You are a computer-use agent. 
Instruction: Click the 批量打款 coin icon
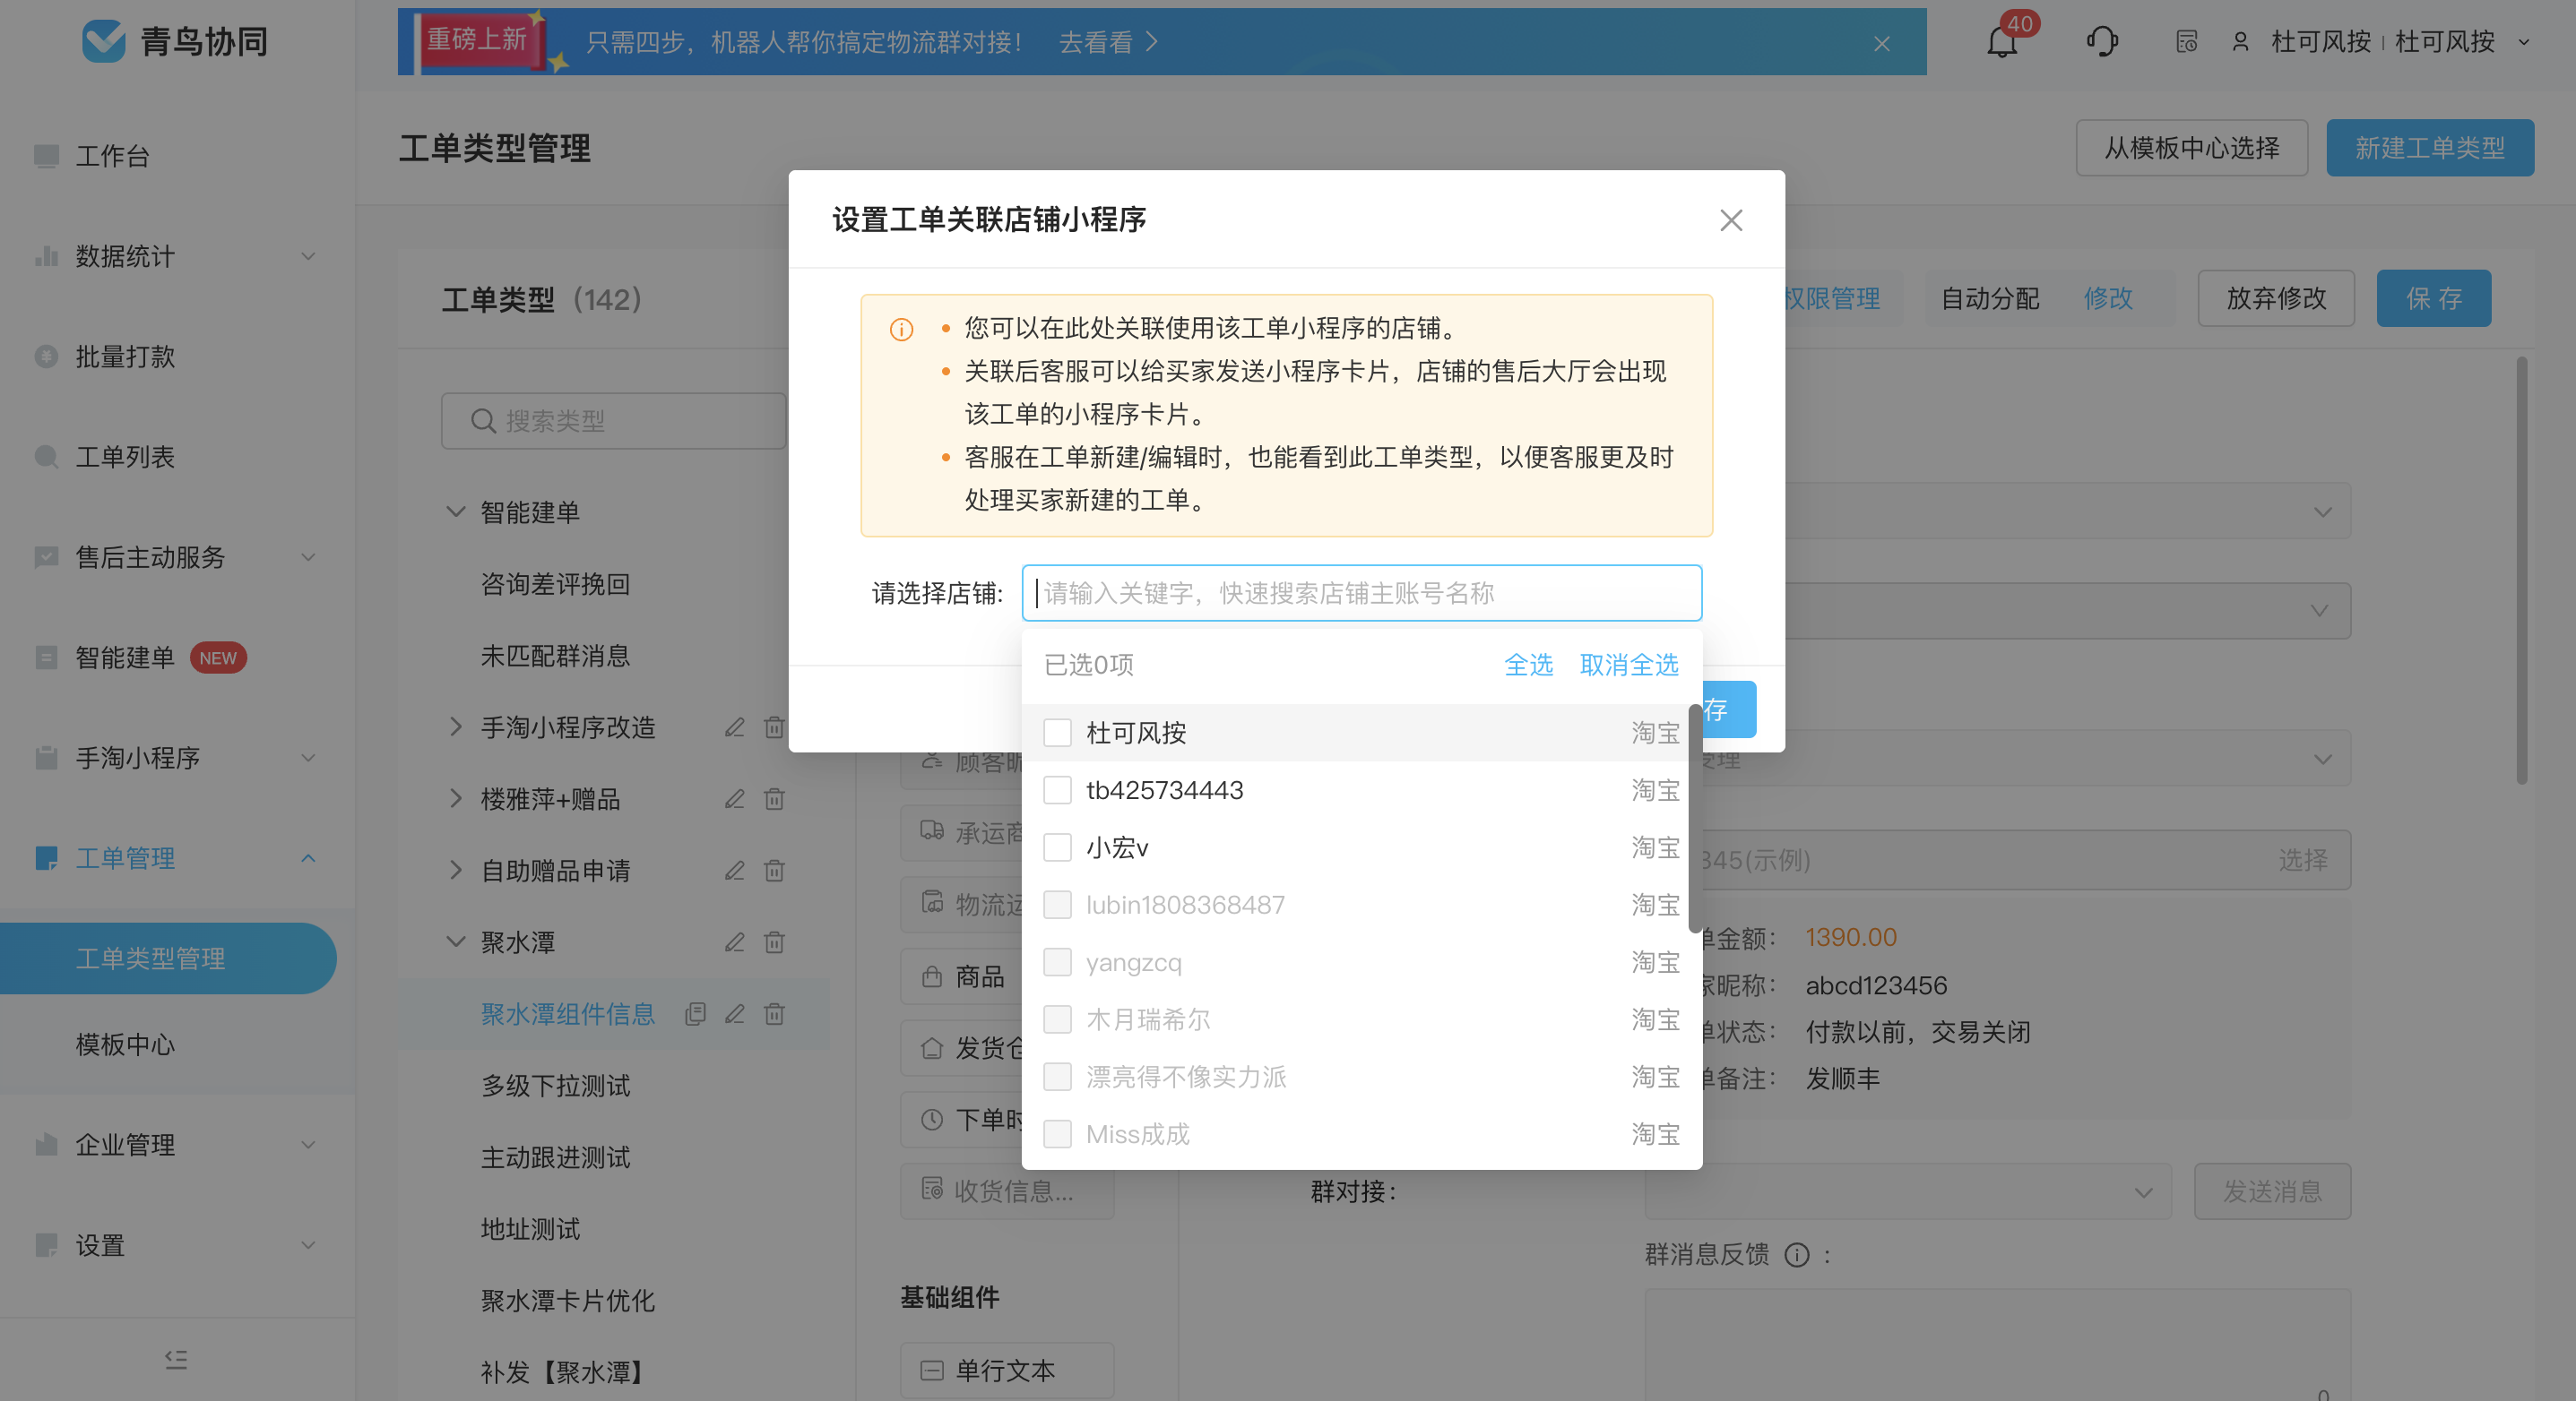46,357
